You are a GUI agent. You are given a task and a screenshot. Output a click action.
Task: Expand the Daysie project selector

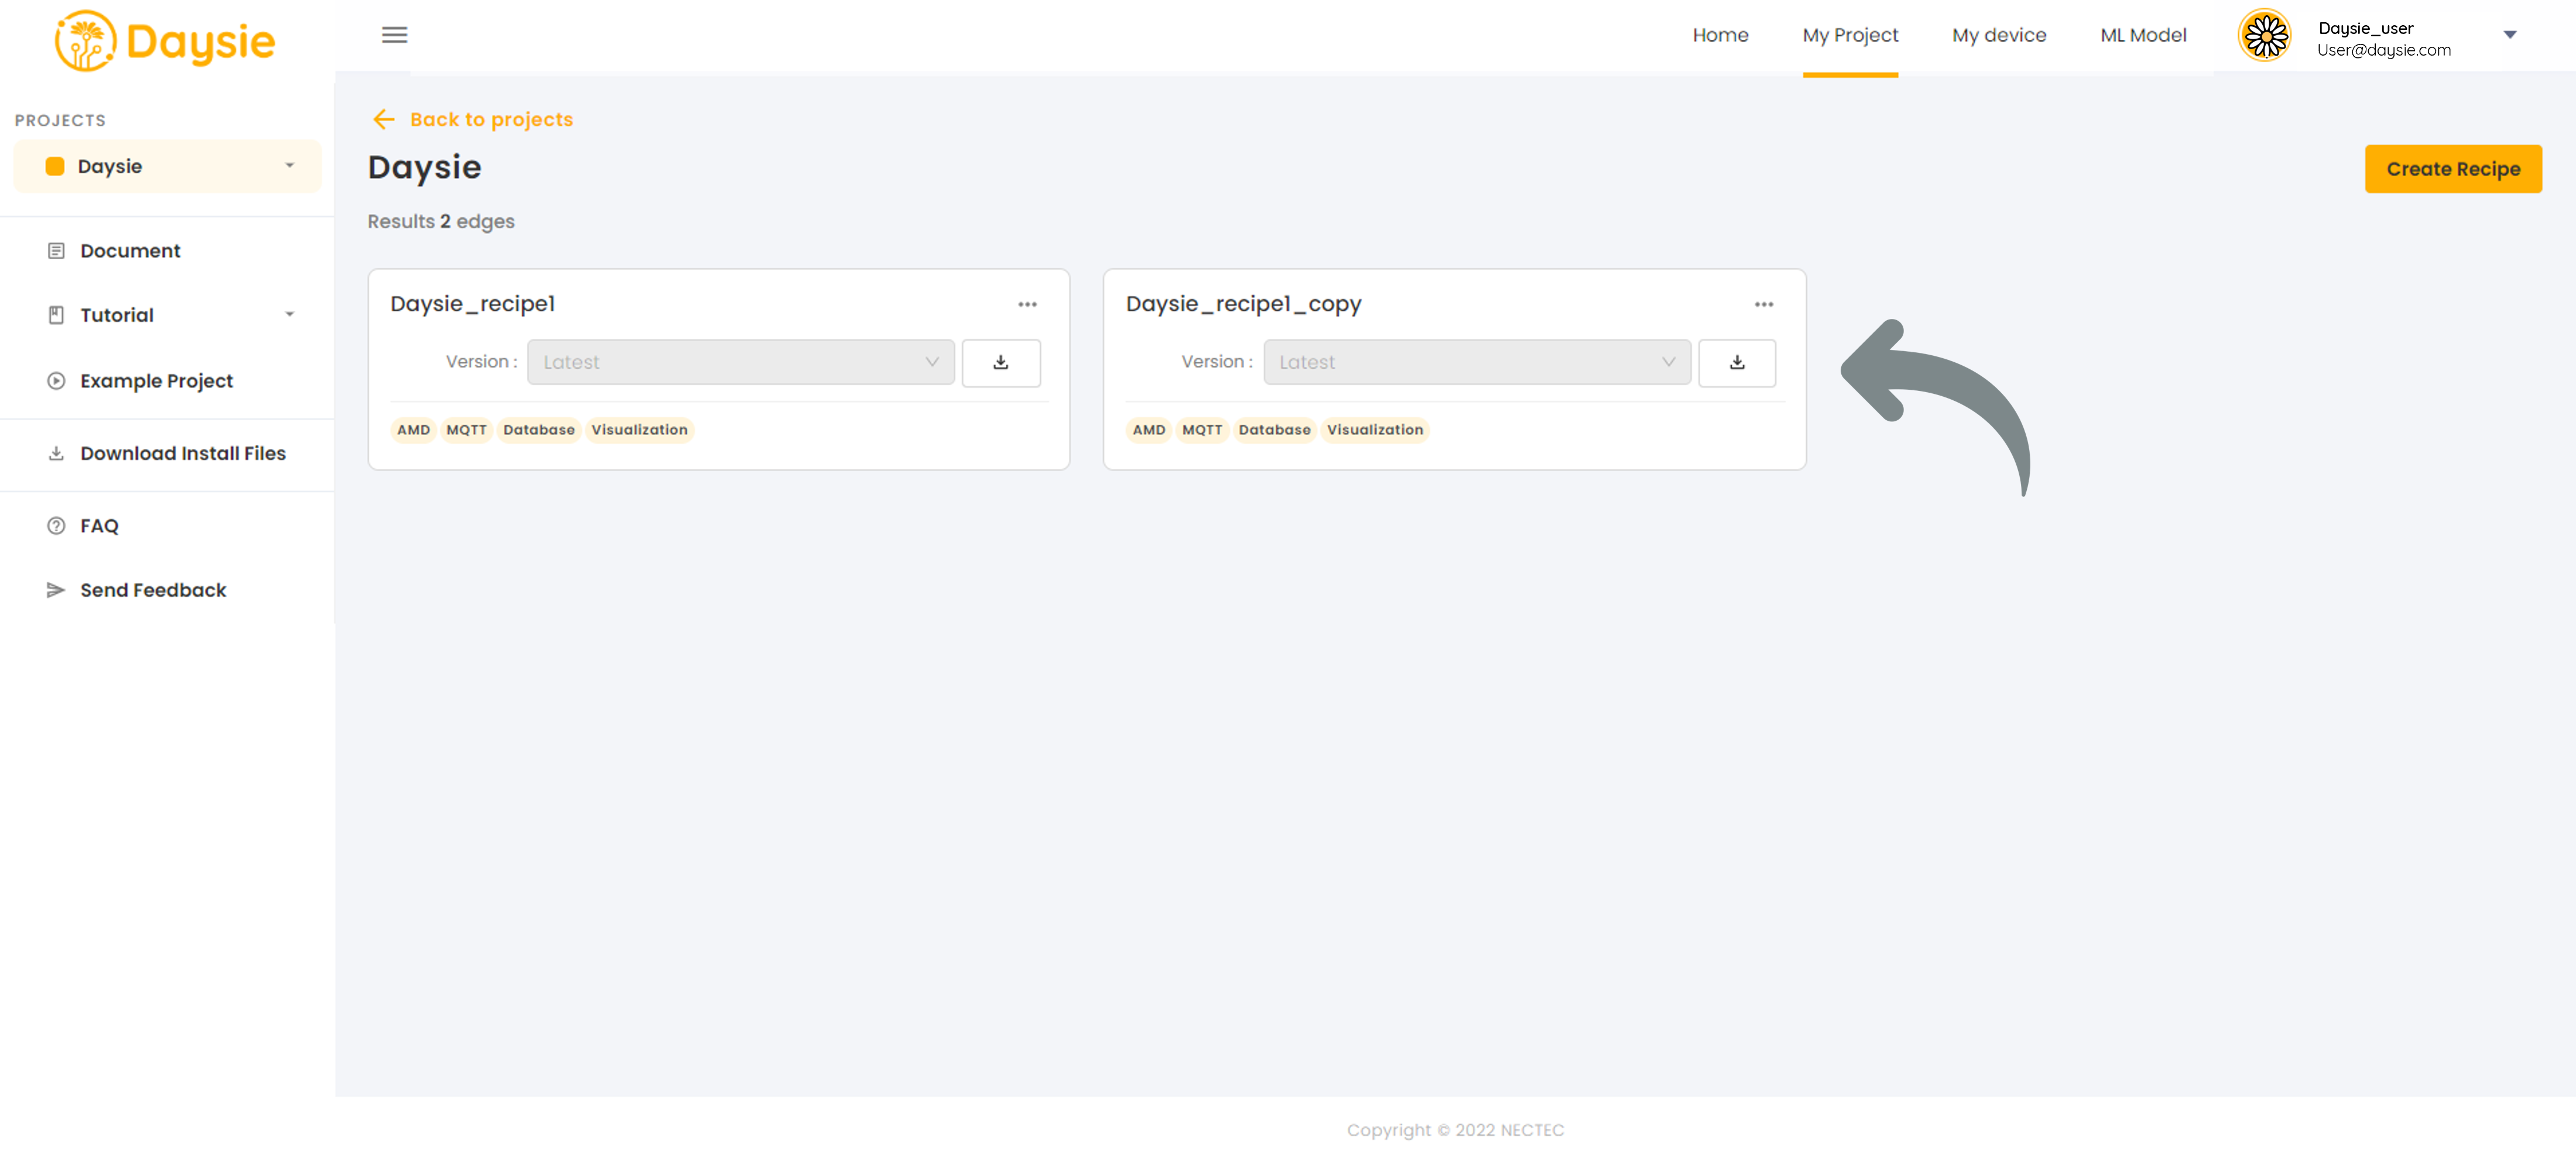tap(168, 166)
